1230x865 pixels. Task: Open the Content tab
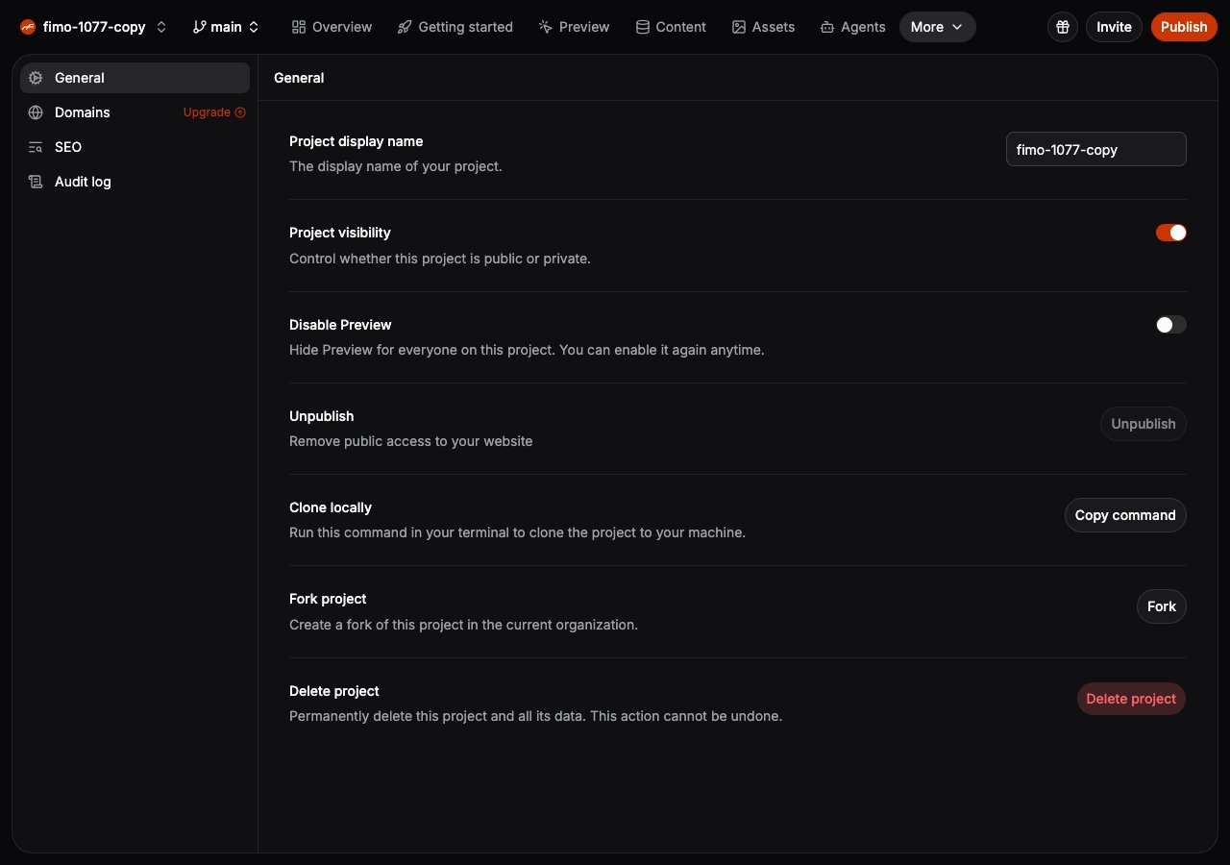671,27
